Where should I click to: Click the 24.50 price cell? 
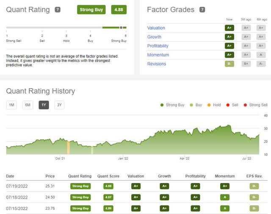click(x=50, y=197)
